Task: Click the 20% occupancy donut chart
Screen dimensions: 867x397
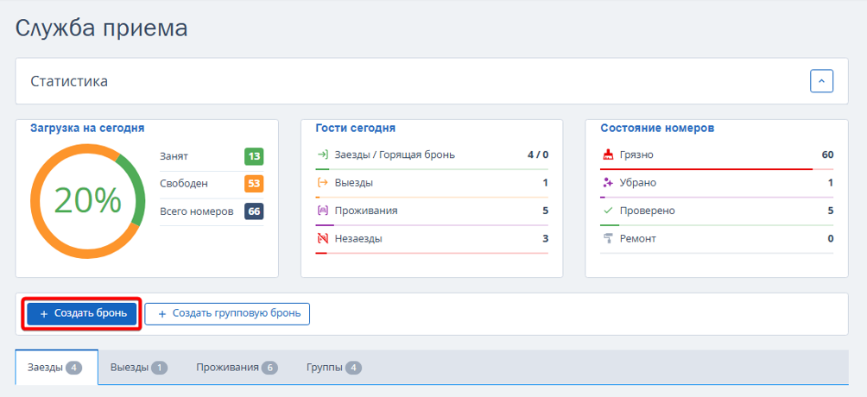Action: tap(87, 200)
